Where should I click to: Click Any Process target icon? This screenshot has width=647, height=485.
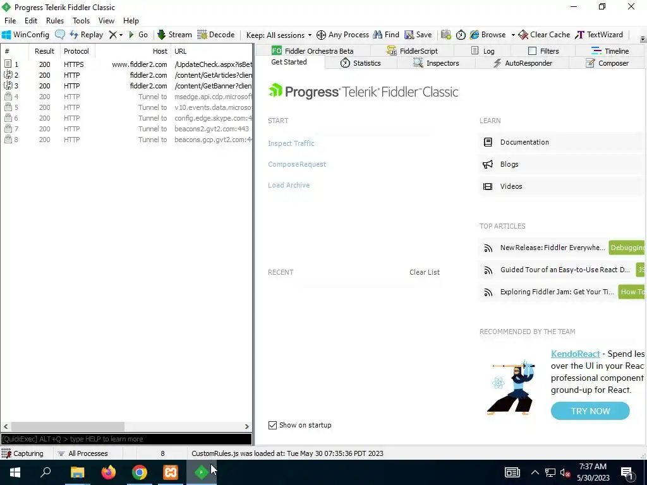[x=342, y=35]
